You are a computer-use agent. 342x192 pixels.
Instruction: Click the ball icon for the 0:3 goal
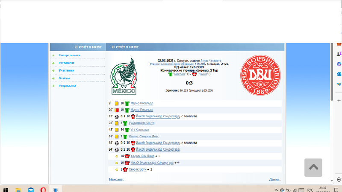(117, 150)
